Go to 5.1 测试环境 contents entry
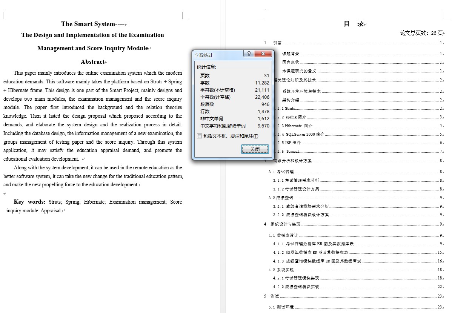Viewport: 452px width, 313px height. click(x=356, y=307)
